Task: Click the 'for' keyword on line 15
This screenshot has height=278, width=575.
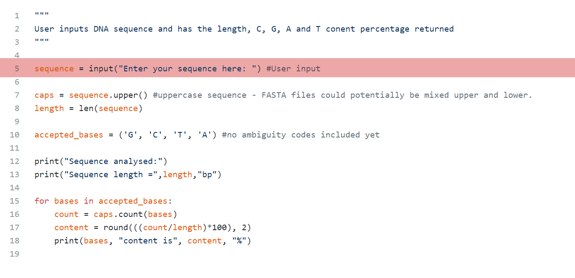Action: [42, 201]
